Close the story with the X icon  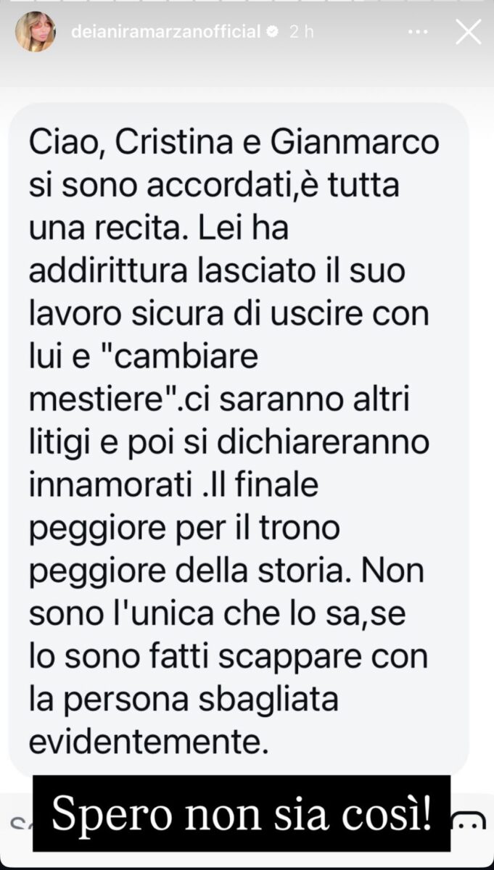click(x=469, y=32)
